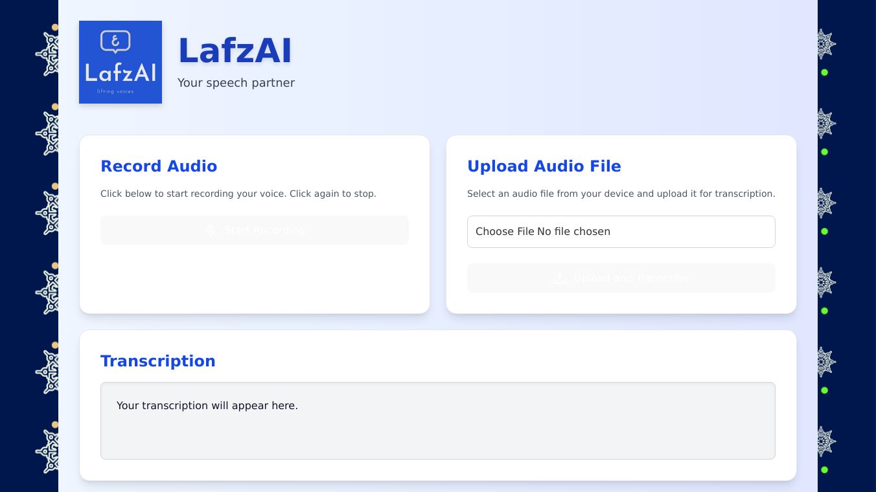This screenshot has height=492, width=876.
Task: Click the "lifting voices" text in logo
Action: (115, 91)
